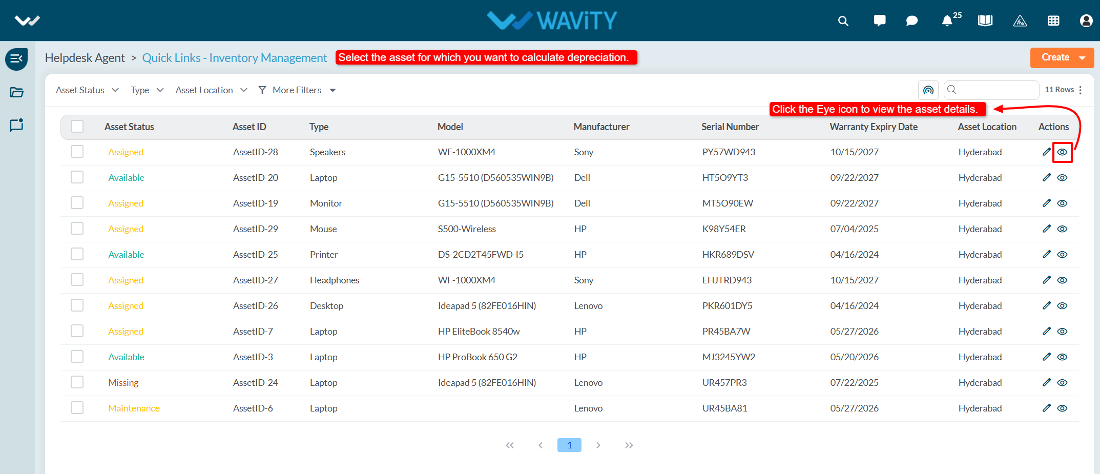1100x474 pixels.
Task: Open the More Filters dropdown
Action: point(297,90)
